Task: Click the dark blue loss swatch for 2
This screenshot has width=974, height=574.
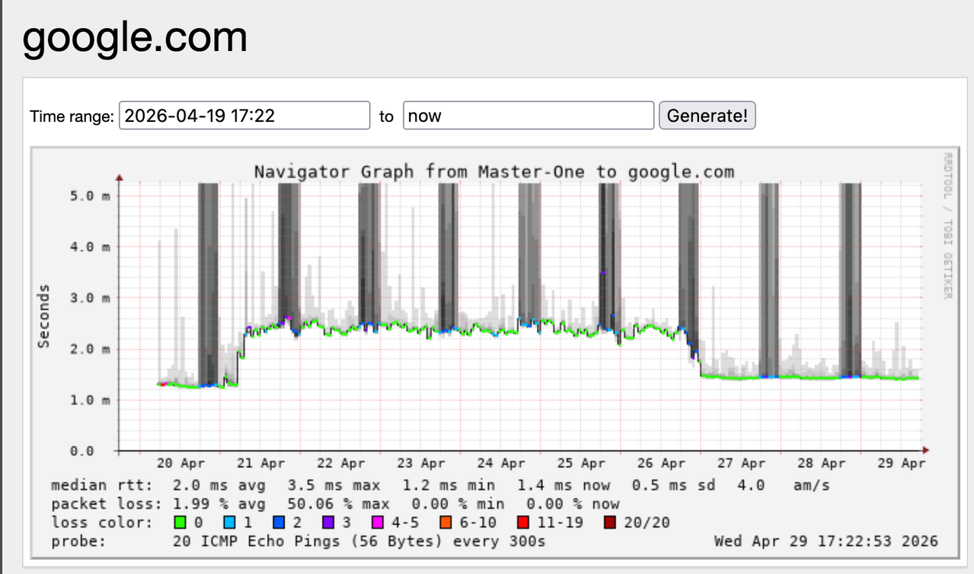Action: tap(277, 523)
